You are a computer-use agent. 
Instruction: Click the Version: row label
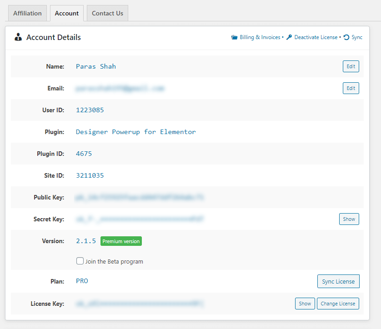[53, 241]
